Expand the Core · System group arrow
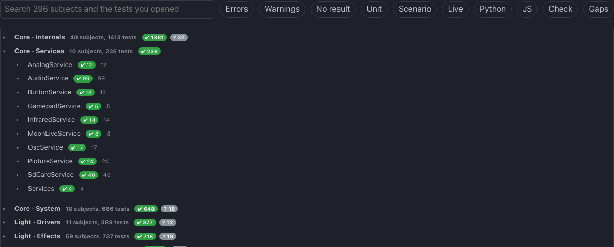The height and width of the screenshot is (247, 614). [x=4, y=209]
